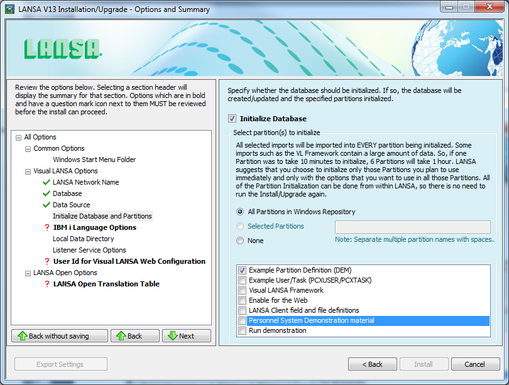The image size is (509, 385).
Task: Collapse the Visual LANSA Options section
Action: (x=28, y=171)
